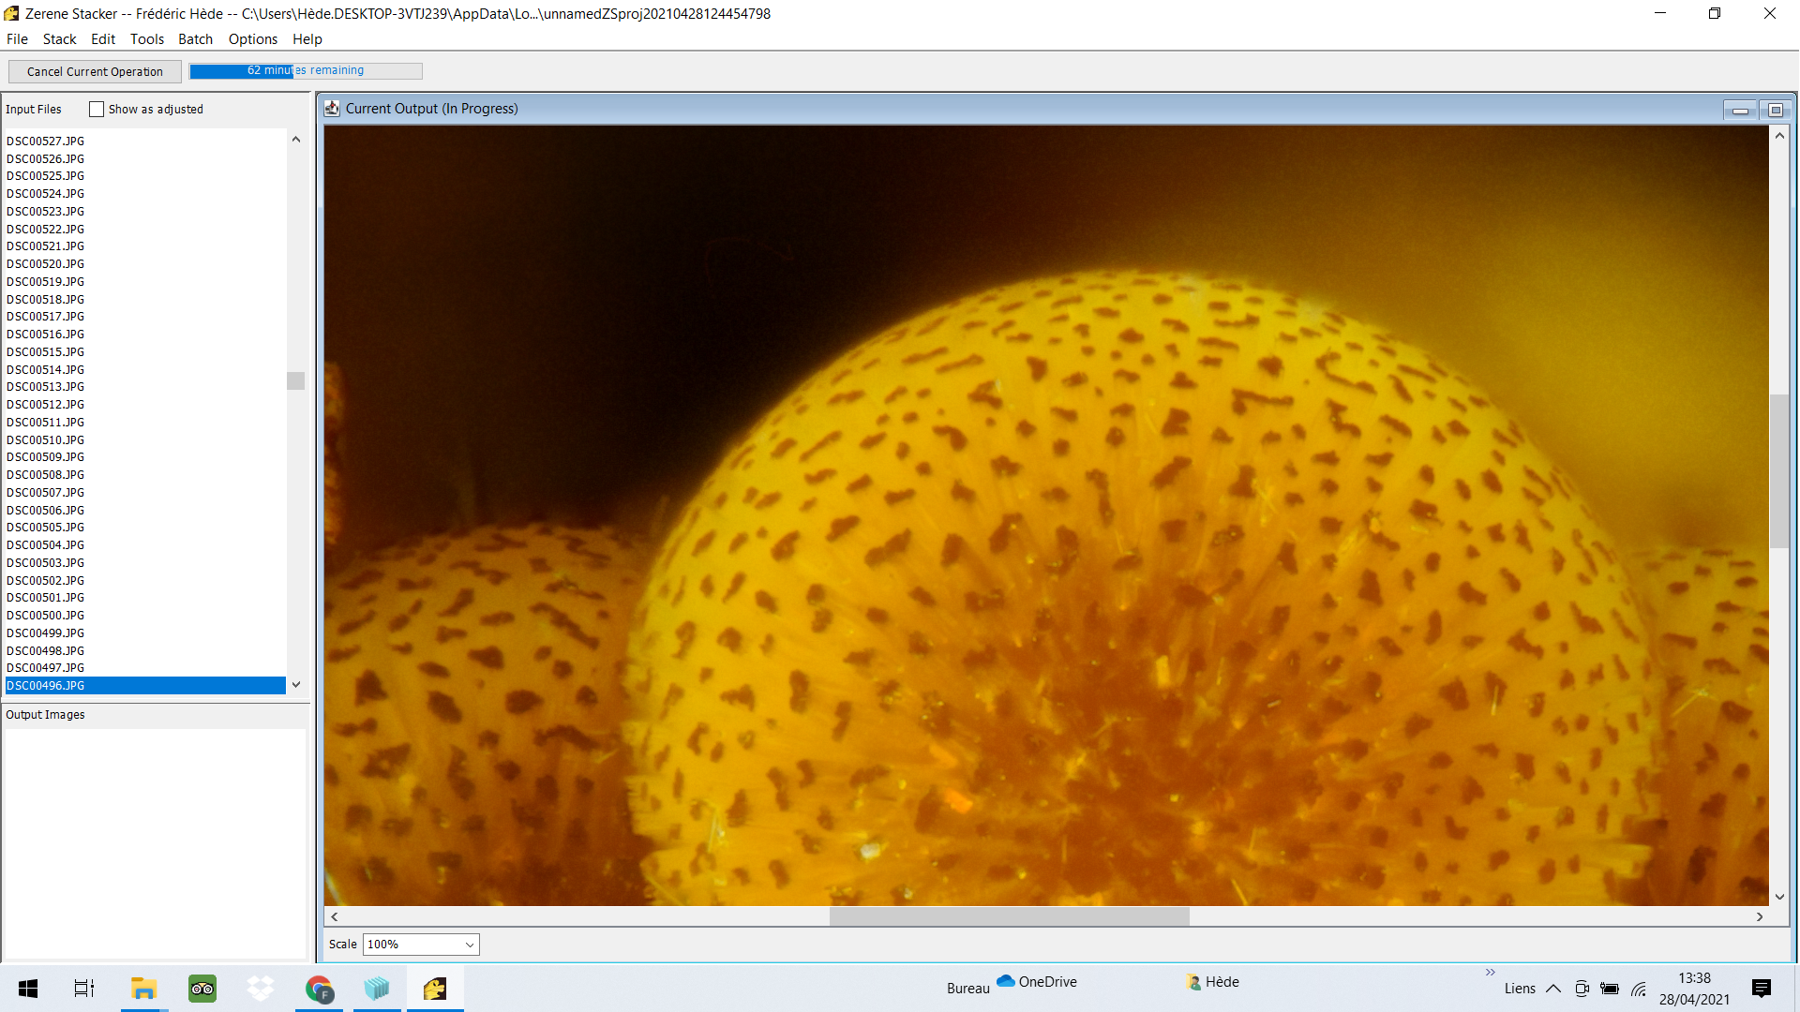The height and width of the screenshot is (1012, 1800).
Task: Click the 62 minutes remaining progress bar
Action: click(306, 71)
